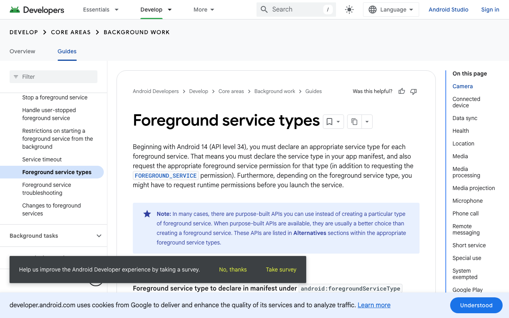Jump to Data sync section
This screenshot has height=318, width=509.
(465, 118)
